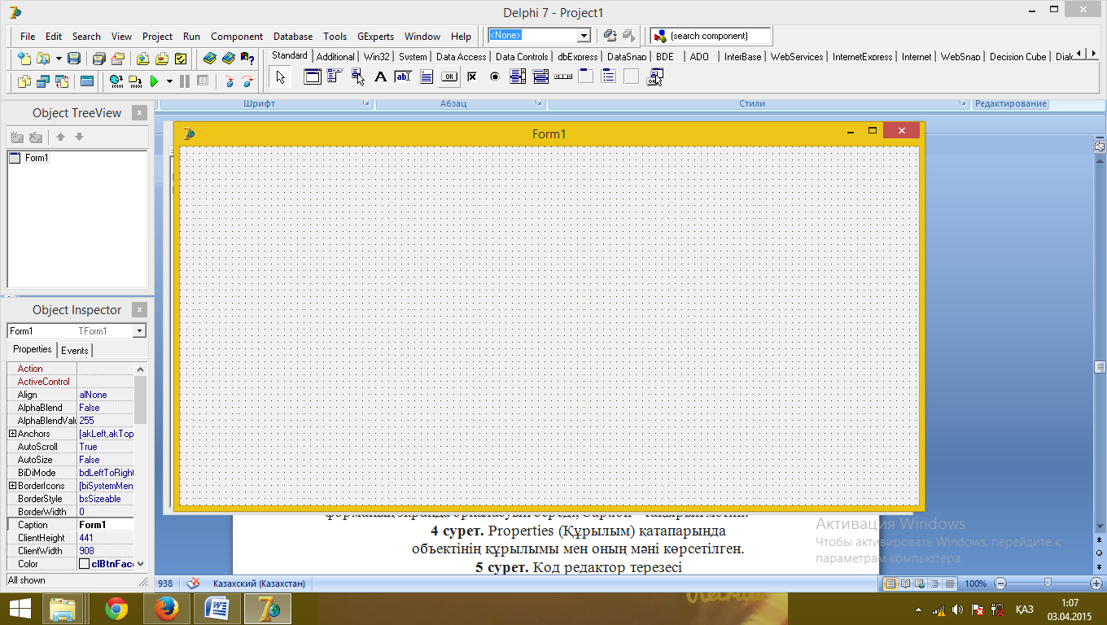This screenshot has height=625, width=1107.
Task: Expand the BorderIcons property
Action: coord(12,486)
